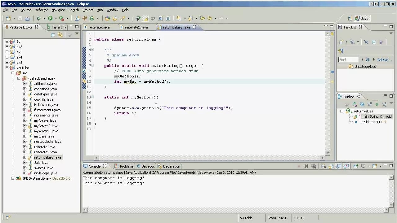
Task: Click Previous Annotation arrow icon
Action: coord(190,19)
